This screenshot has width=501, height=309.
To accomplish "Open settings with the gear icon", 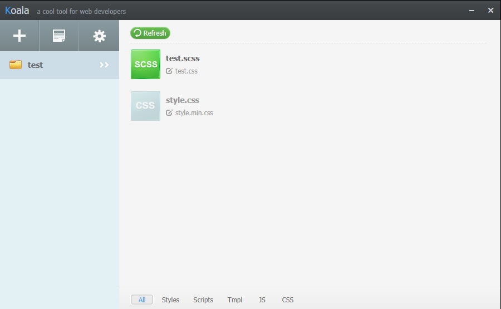I will point(99,36).
